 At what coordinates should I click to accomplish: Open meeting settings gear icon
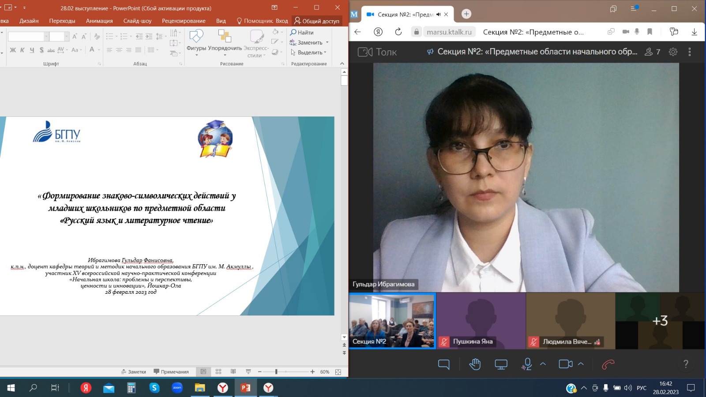673,52
